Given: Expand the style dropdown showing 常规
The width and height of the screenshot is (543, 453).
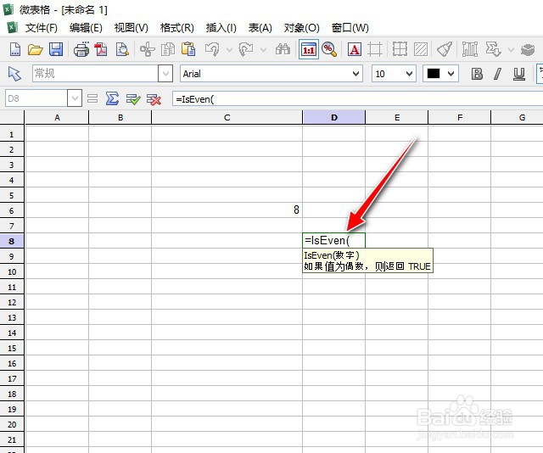Looking at the screenshot, I should tap(165, 74).
